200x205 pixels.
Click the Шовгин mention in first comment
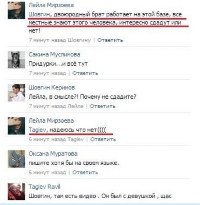click(39, 14)
